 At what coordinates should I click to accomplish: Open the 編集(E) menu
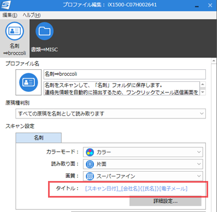[10, 15]
